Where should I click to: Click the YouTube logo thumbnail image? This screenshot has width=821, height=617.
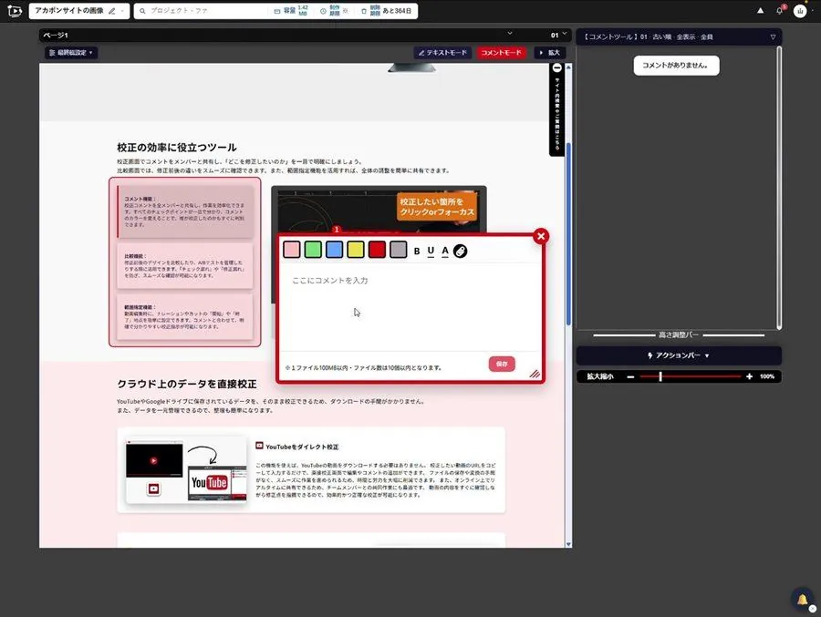217,483
